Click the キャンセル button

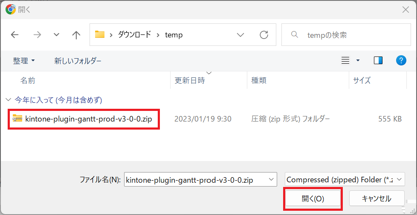(x=376, y=198)
